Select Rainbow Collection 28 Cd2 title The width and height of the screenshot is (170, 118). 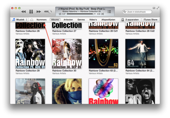(140, 31)
